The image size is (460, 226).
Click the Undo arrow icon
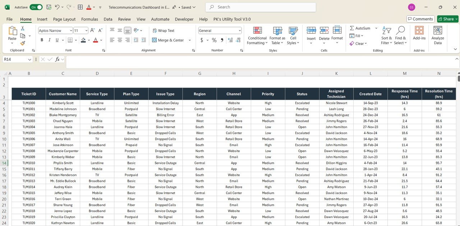tap(58, 7)
